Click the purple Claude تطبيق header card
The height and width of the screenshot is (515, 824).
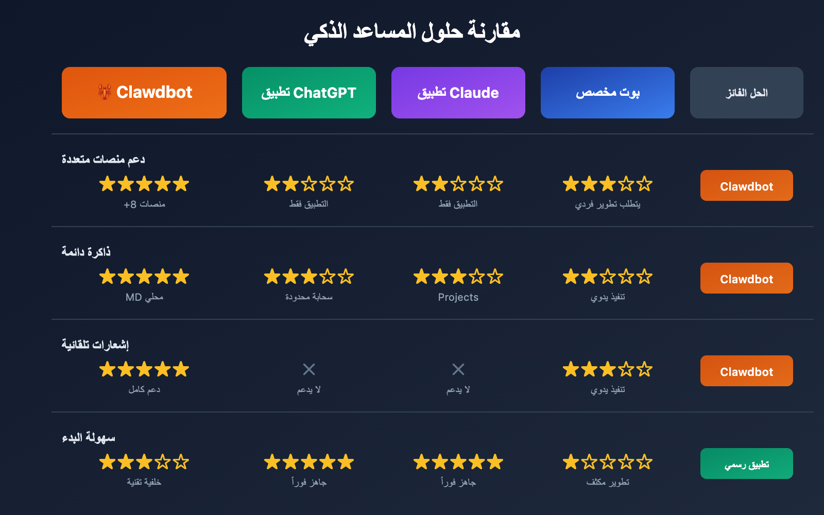pyautogui.click(x=458, y=93)
